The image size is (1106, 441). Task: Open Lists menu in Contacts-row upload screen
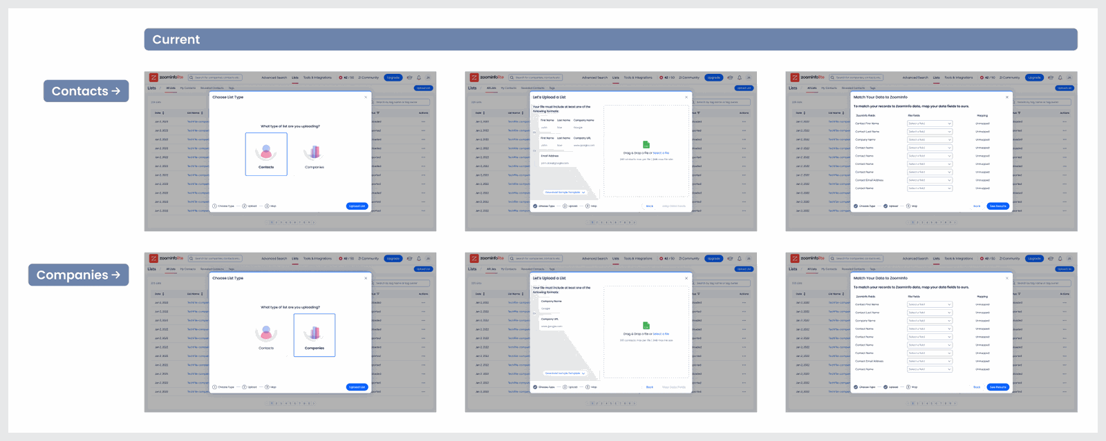point(616,77)
